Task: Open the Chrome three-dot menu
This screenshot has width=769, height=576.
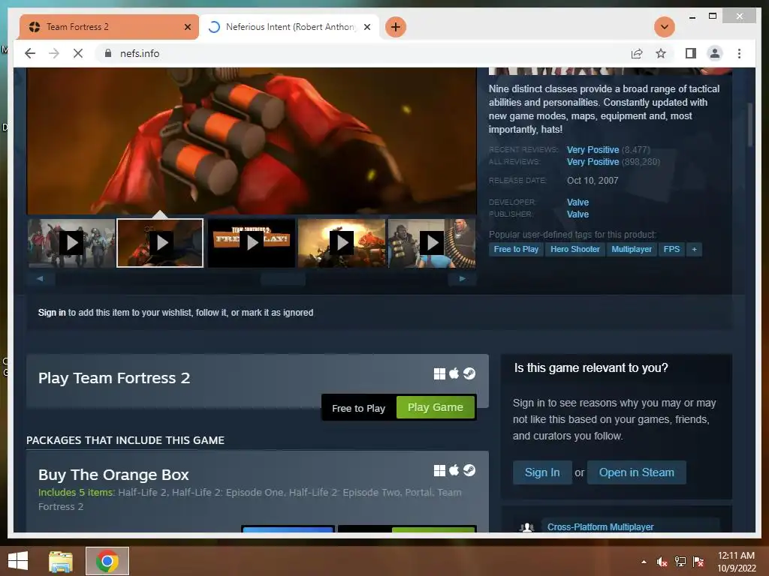Action: click(x=739, y=53)
